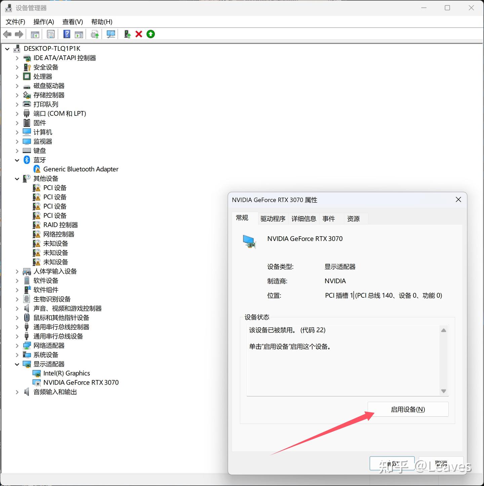Collapse the 其他设备 node

[x=17, y=179]
